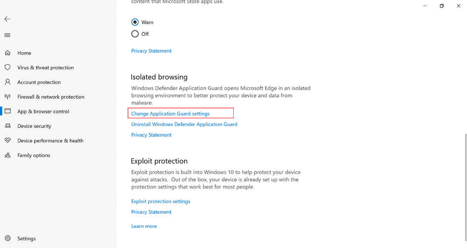Open Change Application Guard settings link

[x=170, y=114]
